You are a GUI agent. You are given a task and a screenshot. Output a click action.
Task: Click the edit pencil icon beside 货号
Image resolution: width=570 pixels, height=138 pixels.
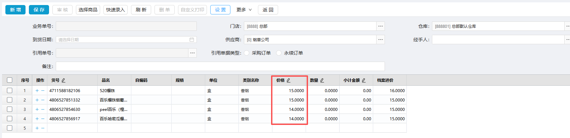coord(63,80)
